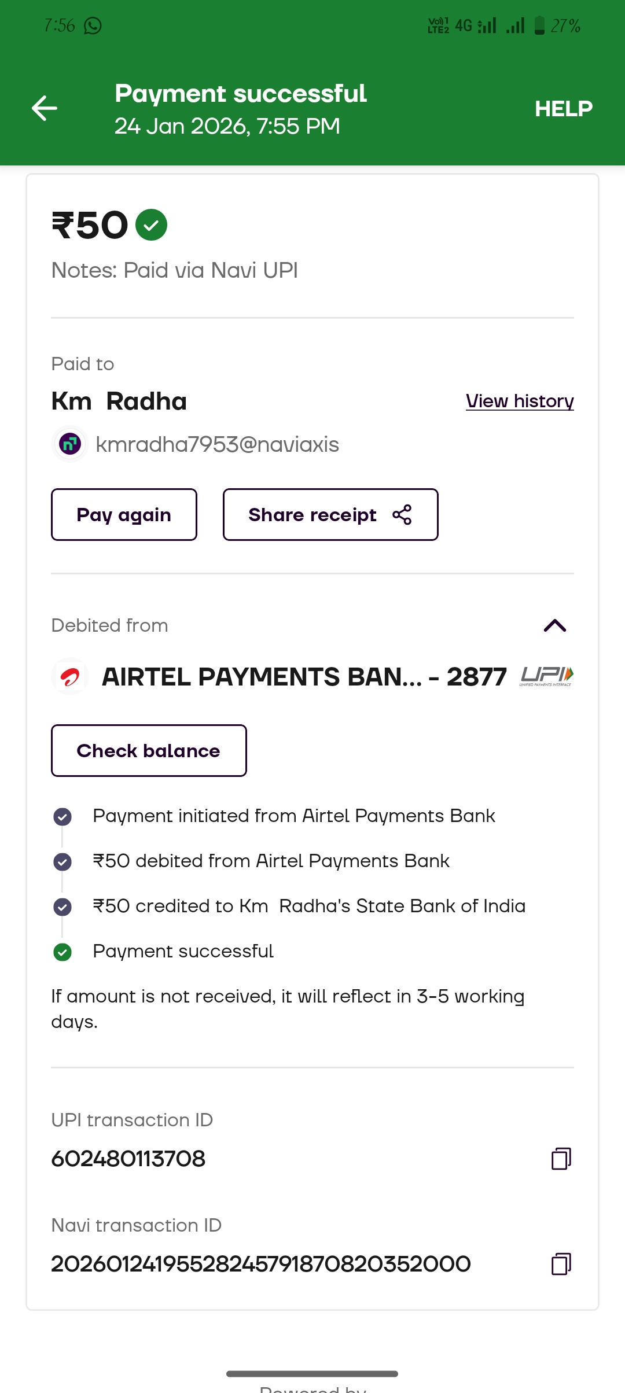Screen dimensions: 625x1393
Task: Tap the WhatsApp notification icon in status bar
Action: [x=93, y=25]
